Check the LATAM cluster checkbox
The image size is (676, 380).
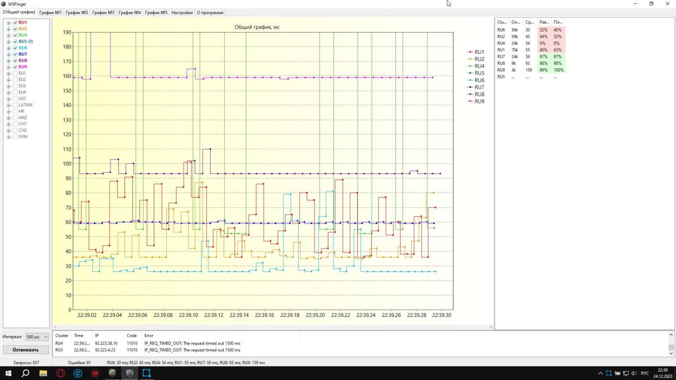15,105
